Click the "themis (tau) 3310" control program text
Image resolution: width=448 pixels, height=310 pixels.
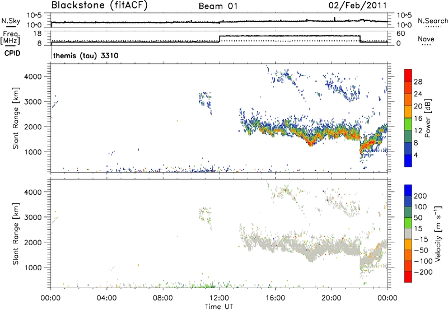point(86,55)
